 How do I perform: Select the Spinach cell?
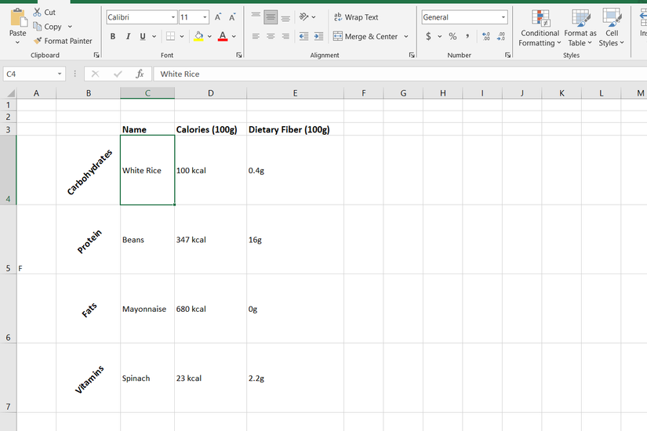pyautogui.click(x=147, y=378)
